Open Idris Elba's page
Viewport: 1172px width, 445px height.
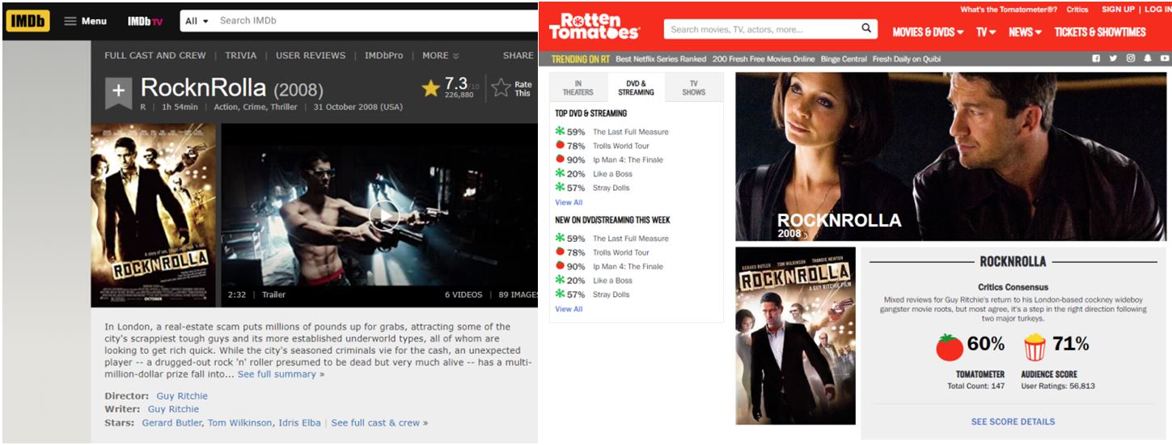[x=300, y=422]
